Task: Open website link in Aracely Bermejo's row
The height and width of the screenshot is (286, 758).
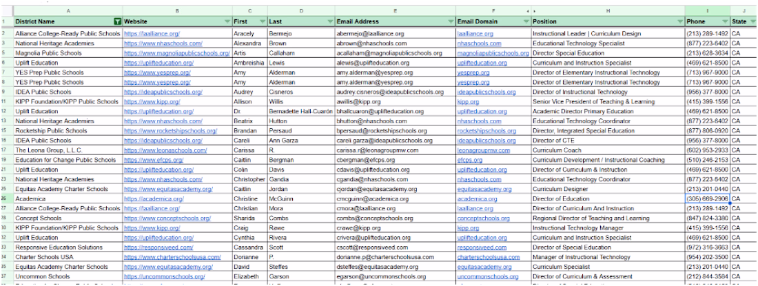Action: 152,34
